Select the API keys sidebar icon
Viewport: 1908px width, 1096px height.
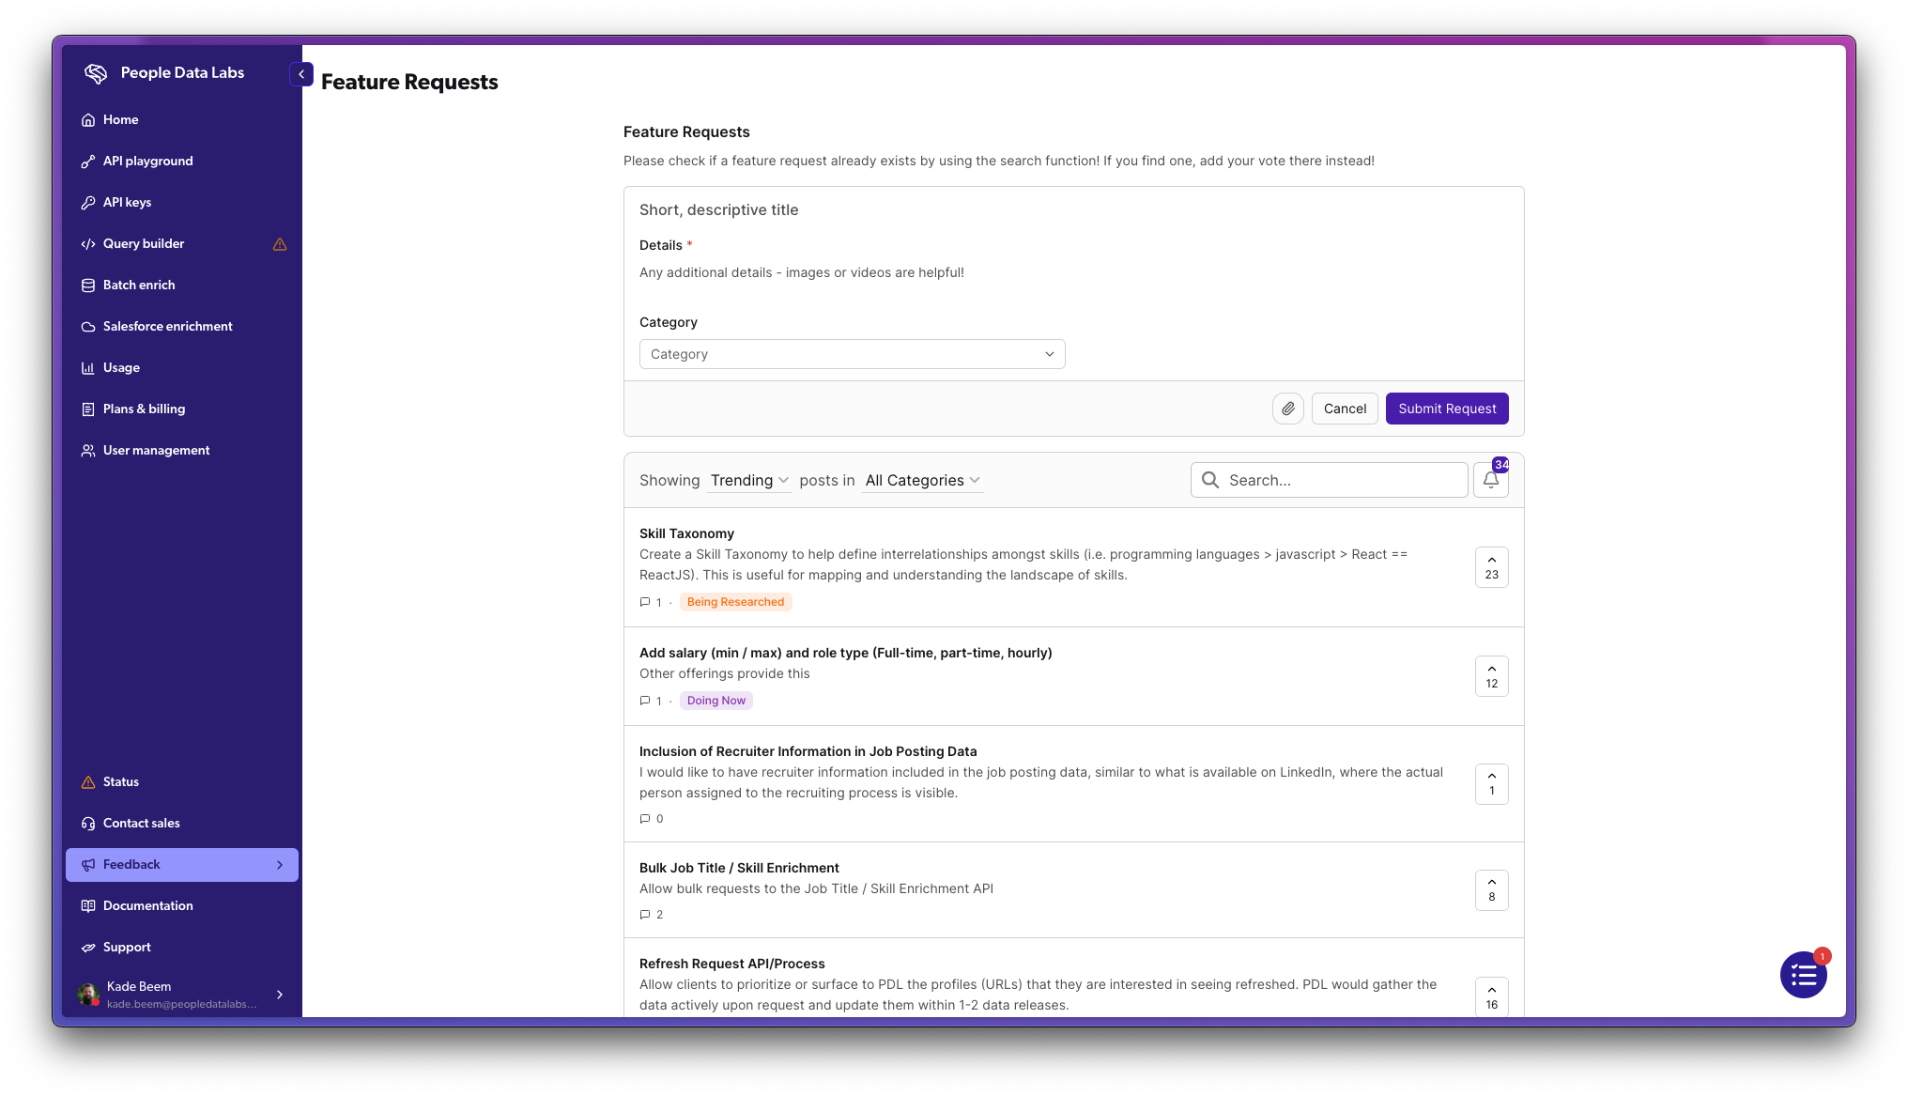click(88, 202)
